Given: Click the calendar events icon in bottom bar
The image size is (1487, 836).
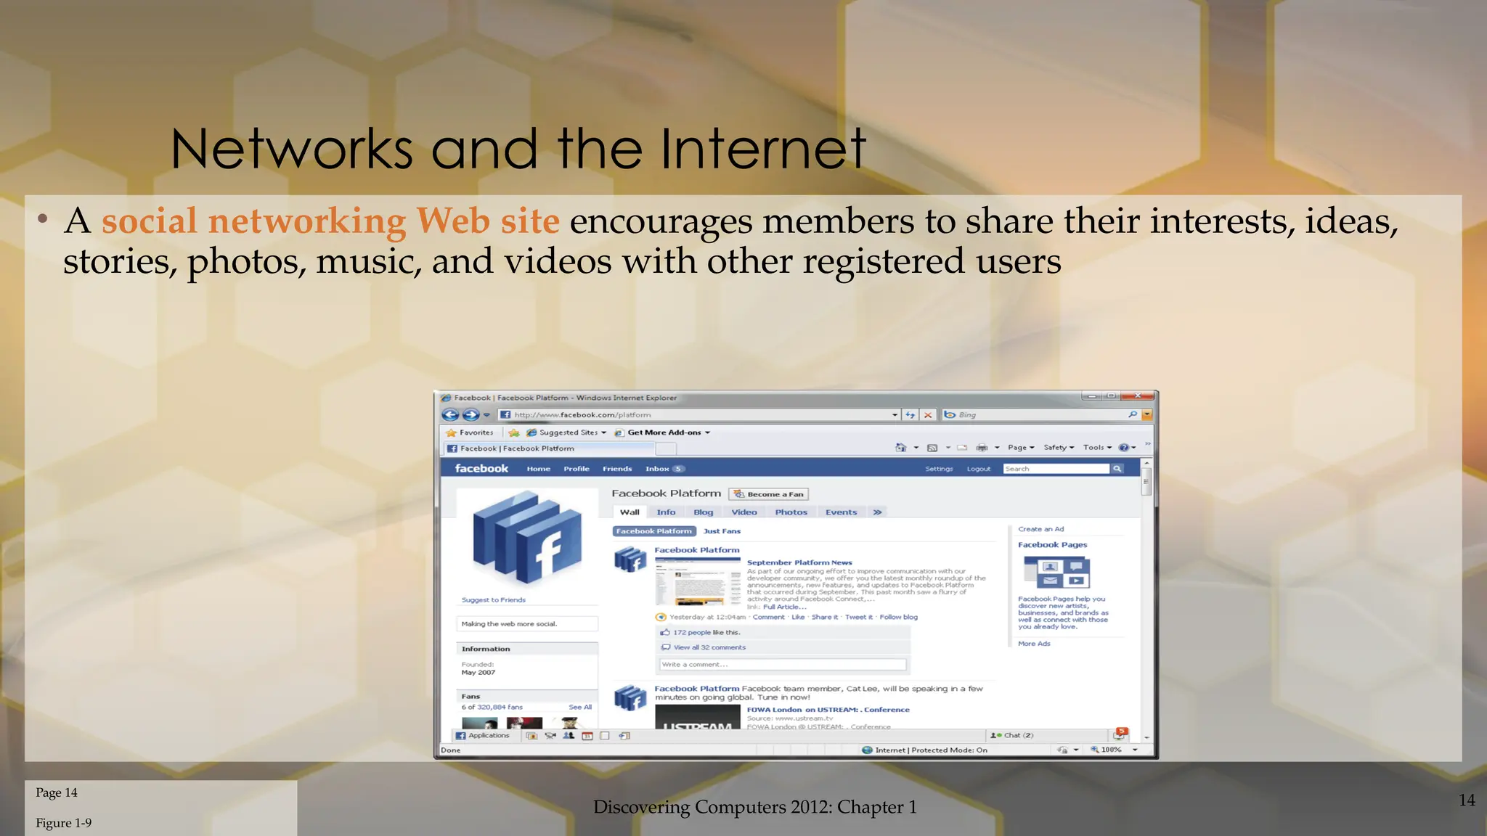Looking at the screenshot, I should pos(587,736).
